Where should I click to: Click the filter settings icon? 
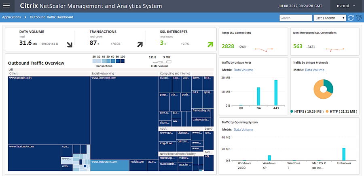[x=358, y=18]
